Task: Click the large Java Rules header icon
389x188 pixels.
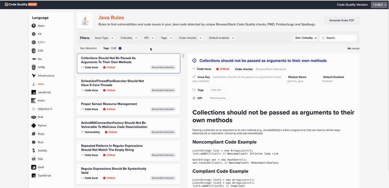Action: coord(85,20)
